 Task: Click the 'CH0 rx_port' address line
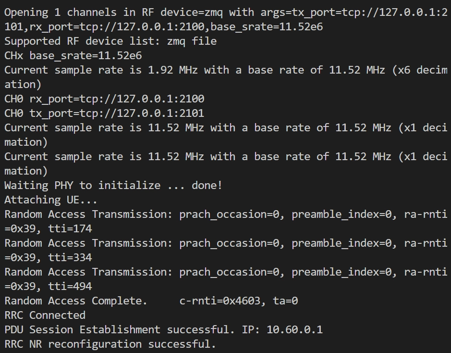pyautogui.click(x=104, y=99)
